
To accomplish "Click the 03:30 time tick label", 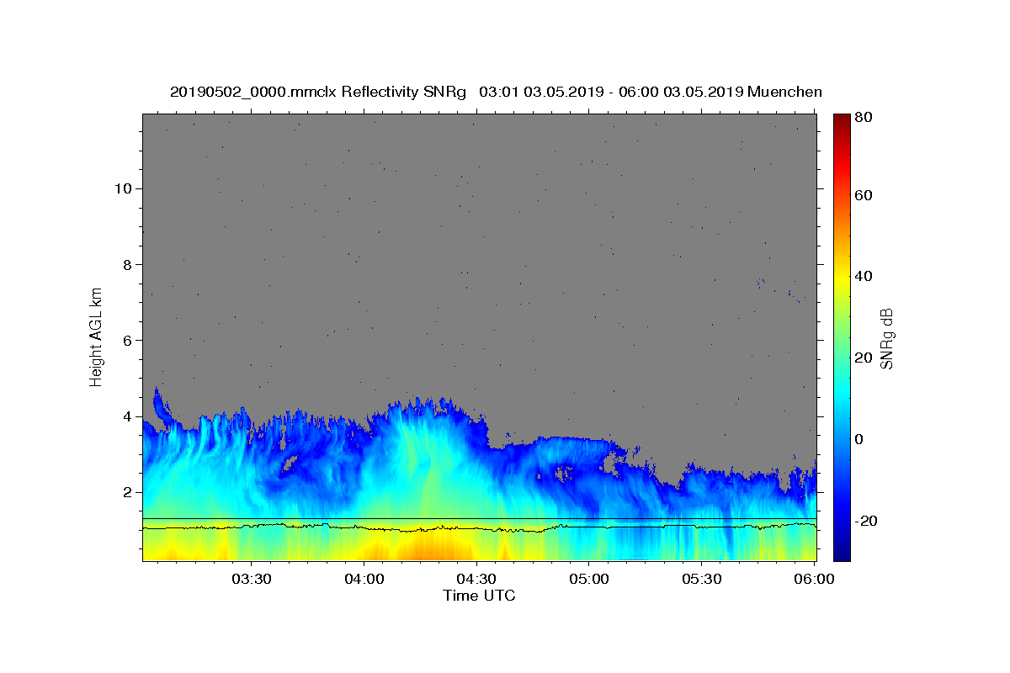I will point(252,580).
